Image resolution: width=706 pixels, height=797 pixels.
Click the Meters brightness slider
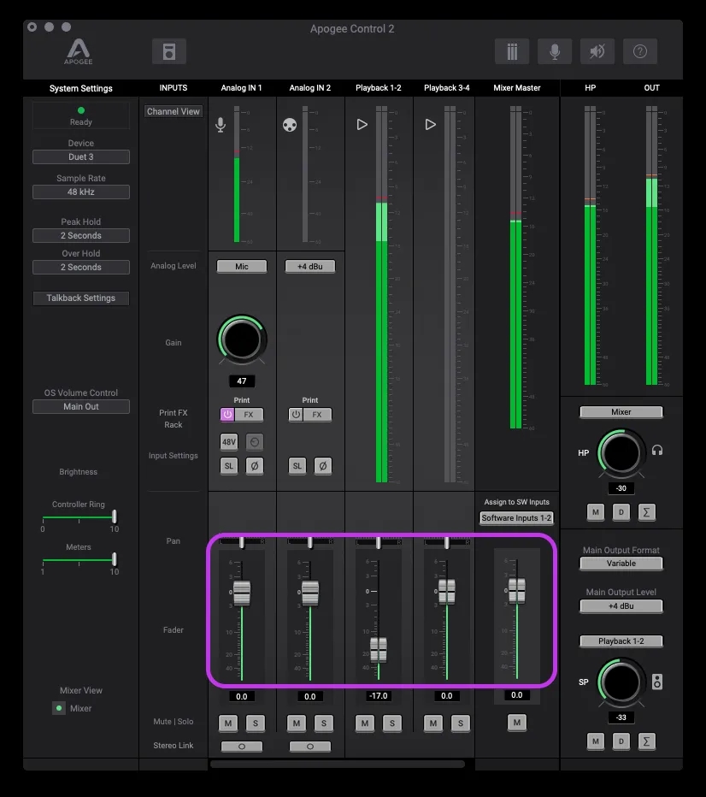coord(79,560)
